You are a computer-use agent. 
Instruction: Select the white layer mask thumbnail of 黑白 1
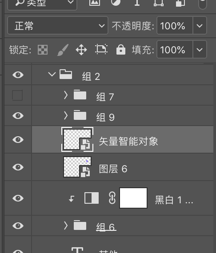(133, 198)
